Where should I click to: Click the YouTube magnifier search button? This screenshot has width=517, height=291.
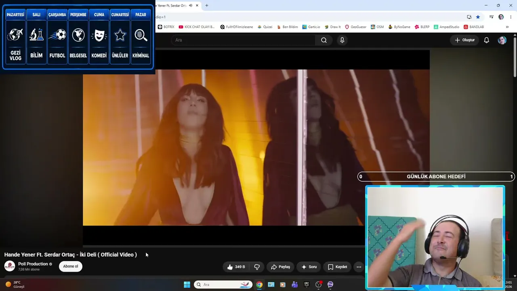pos(324,40)
